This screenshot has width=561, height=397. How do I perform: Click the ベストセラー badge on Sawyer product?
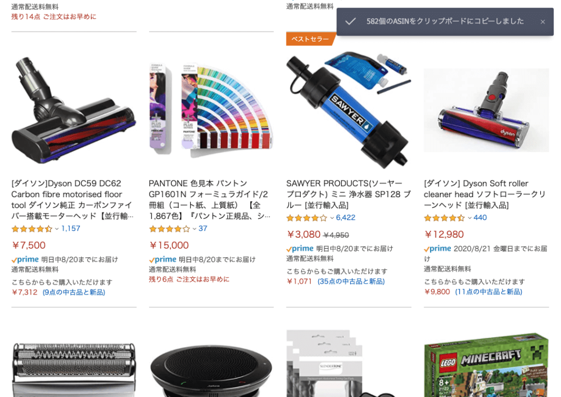point(311,39)
